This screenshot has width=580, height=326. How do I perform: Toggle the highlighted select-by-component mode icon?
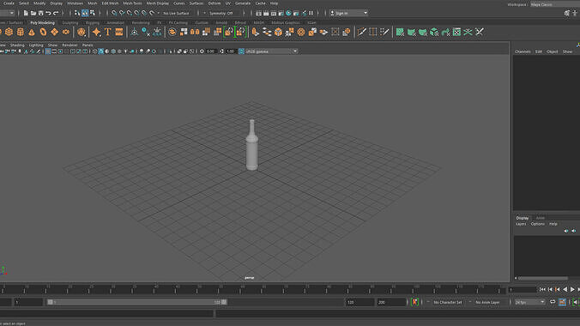coord(85,13)
